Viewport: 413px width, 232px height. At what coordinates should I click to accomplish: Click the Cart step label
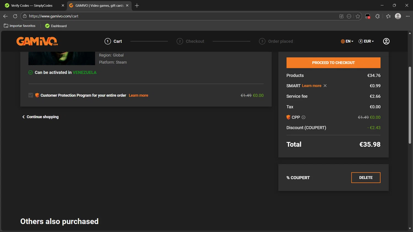(x=118, y=41)
